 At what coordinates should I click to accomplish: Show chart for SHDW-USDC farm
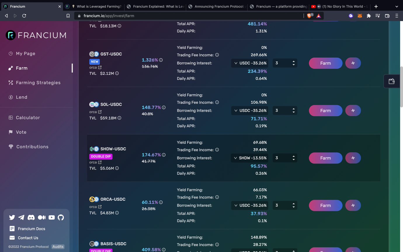click(x=353, y=158)
